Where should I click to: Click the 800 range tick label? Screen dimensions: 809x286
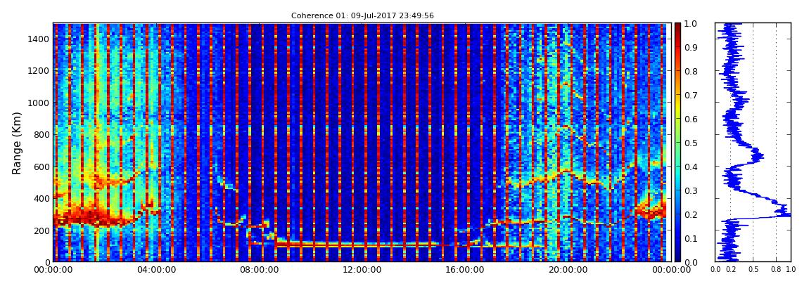coord(42,134)
